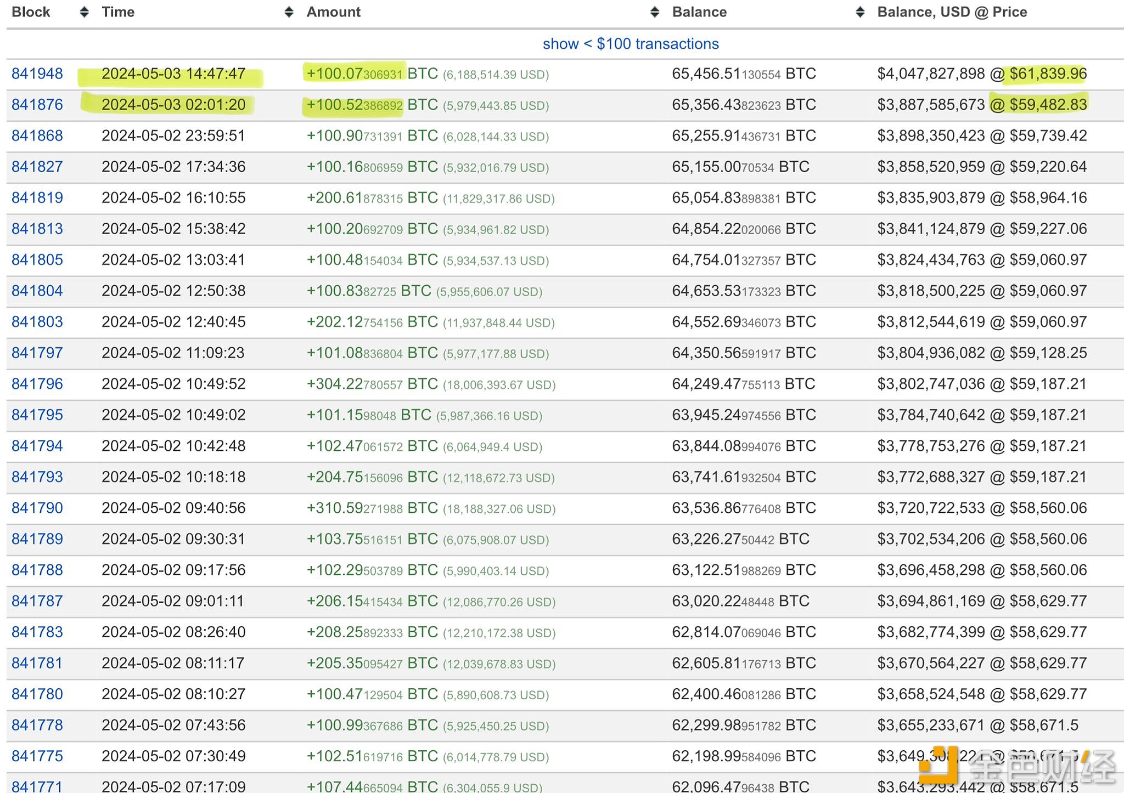Select timestamp 2024-05-03 02:01:20
The width and height of the screenshot is (1124, 793).
(173, 105)
